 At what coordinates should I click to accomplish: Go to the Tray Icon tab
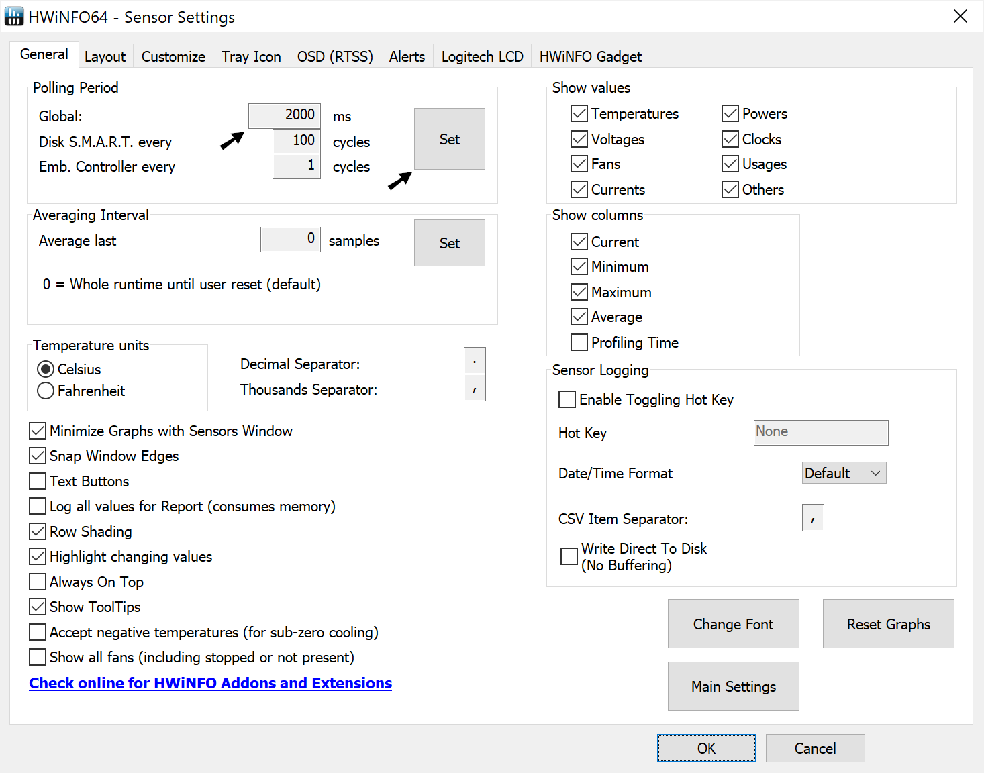click(251, 56)
